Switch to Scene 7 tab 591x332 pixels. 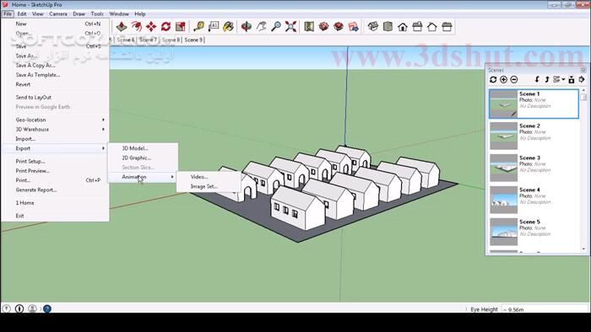tap(148, 40)
